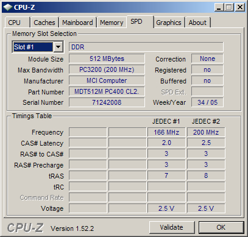Open the Graphics tab

tap(169, 23)
